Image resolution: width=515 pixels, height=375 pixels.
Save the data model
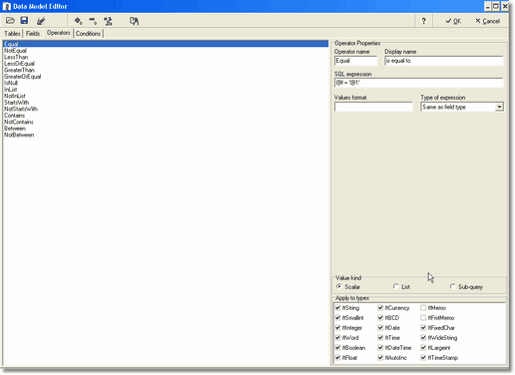point(24,21)
